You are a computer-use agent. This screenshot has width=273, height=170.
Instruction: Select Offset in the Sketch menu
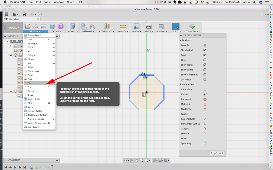click(x=39, y=103)
